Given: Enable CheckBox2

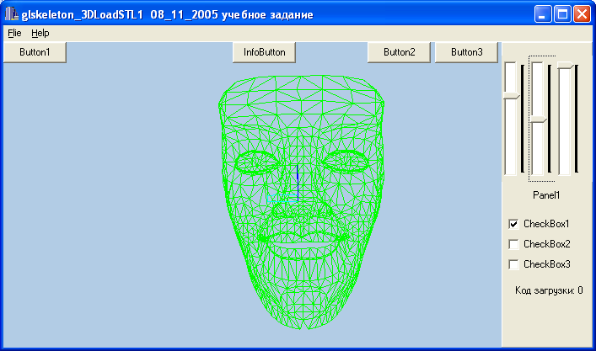Looking at the screenshot, I should click(513, 244).
